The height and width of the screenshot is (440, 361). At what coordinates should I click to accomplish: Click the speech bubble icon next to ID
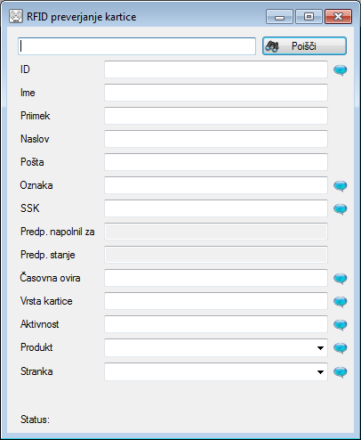pos(341,70)
